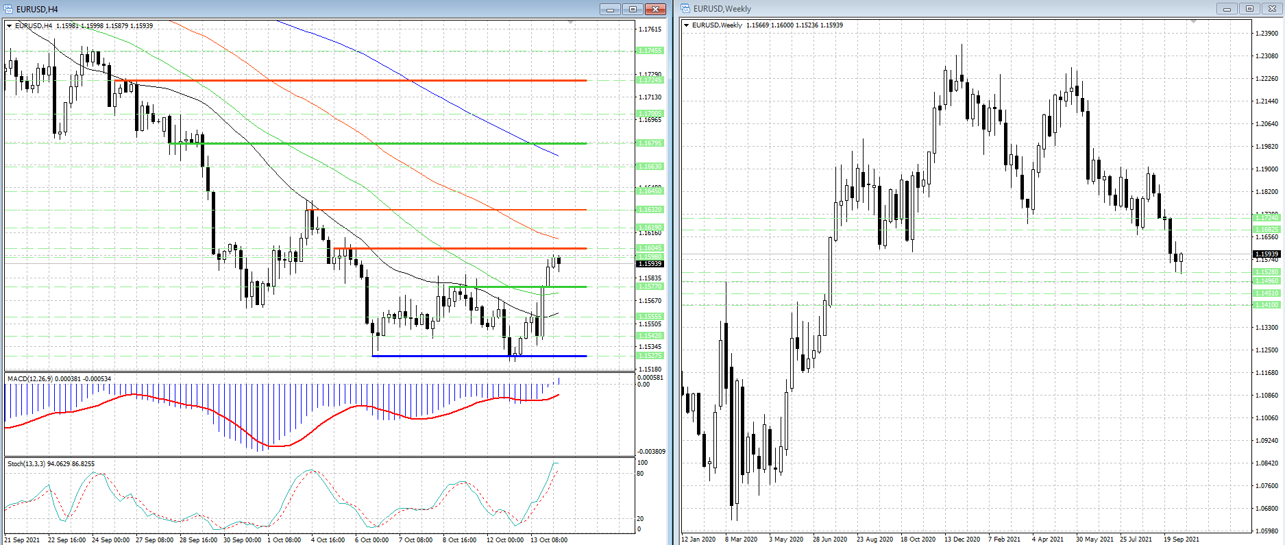1285x545 pixels.
Task: Select the chart shift triangle on Weekly chart
Action: click(1193, 22)
